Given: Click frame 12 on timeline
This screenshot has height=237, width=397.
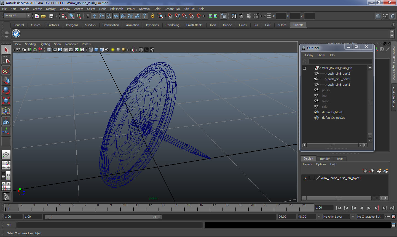Looking at the screenshot, I should [150, 208].
